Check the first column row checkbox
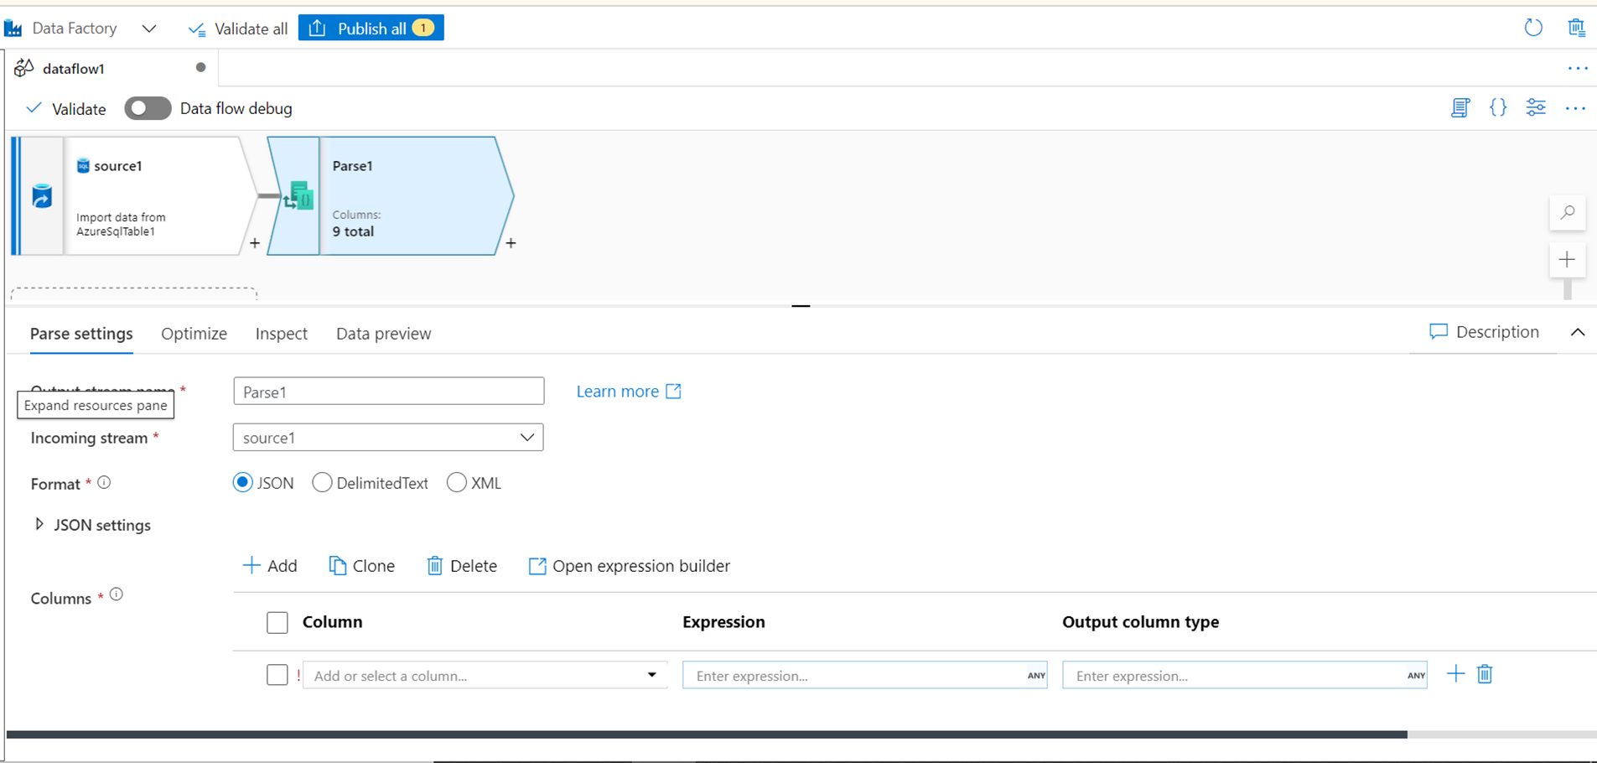The height and width of the screenshot is (763, 1597). click(277, 675)
